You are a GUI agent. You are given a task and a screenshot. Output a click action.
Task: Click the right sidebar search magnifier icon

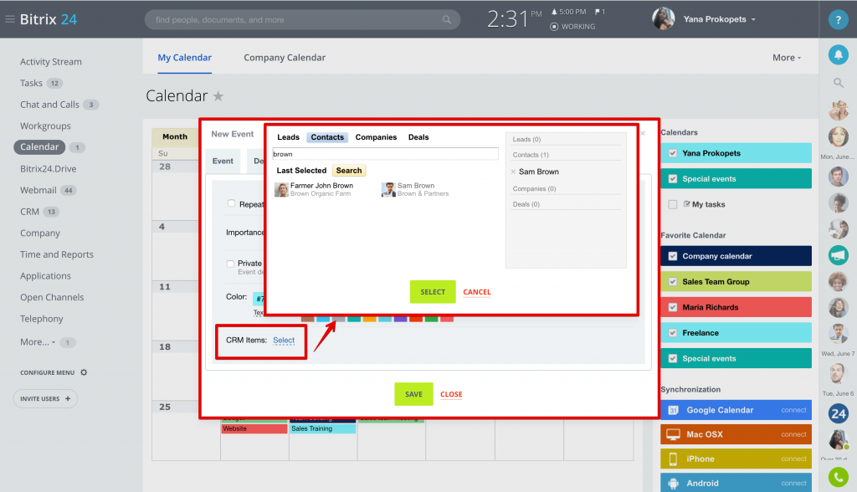[838, 83]
